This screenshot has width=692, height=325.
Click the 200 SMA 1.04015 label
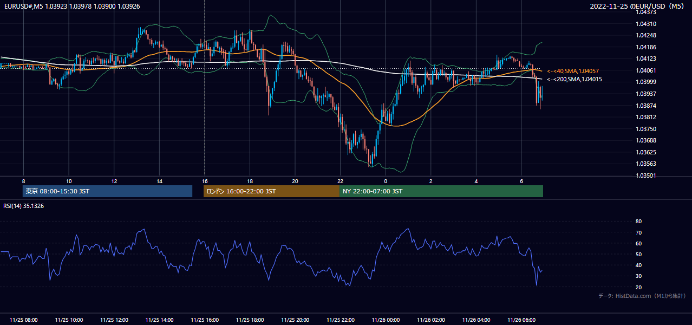tap(574, 80)
